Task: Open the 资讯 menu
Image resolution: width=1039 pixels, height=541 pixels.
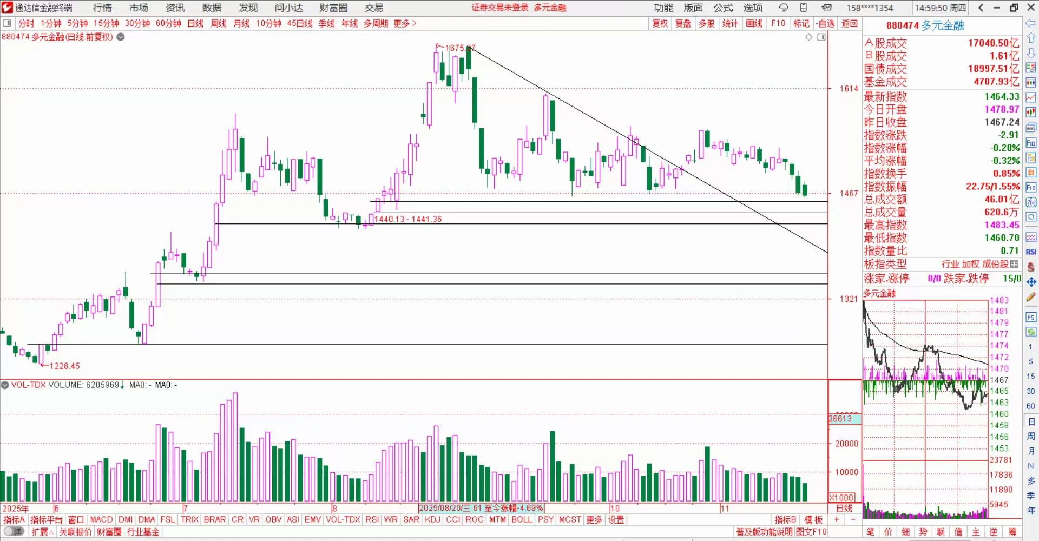Action: point(175,8)
